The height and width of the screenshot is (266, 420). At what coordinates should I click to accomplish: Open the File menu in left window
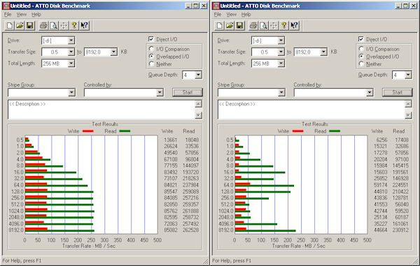tap(8, 15)
